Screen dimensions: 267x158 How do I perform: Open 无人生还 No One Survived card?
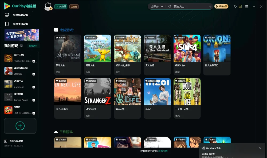[x=157, y=55]
